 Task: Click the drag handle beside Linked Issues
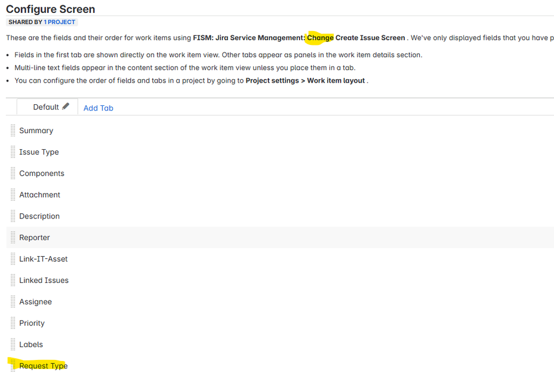(x=13, y=280)
